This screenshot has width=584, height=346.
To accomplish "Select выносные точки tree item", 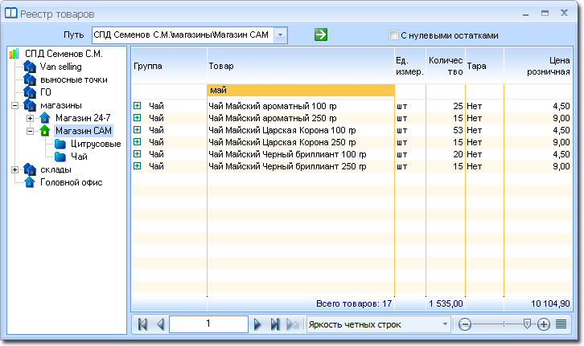I will pos(74,79).
